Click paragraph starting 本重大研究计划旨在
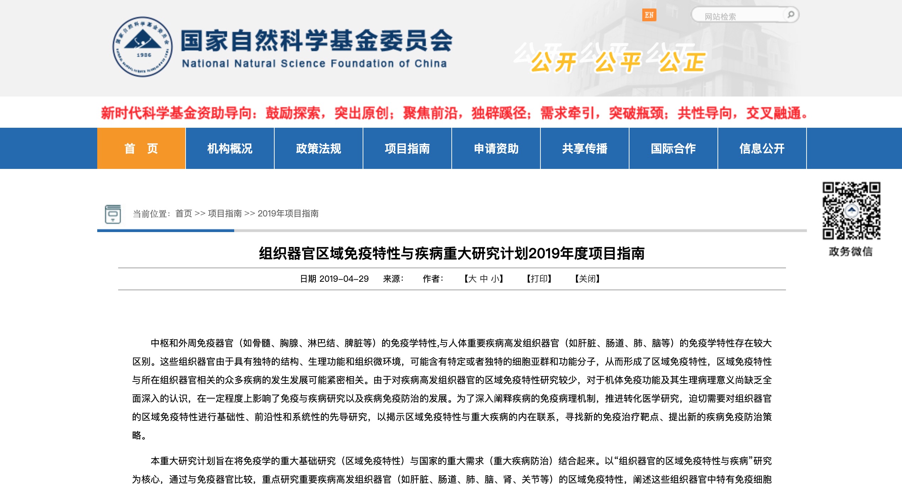902x484 pixels. [x=452, y=470]
